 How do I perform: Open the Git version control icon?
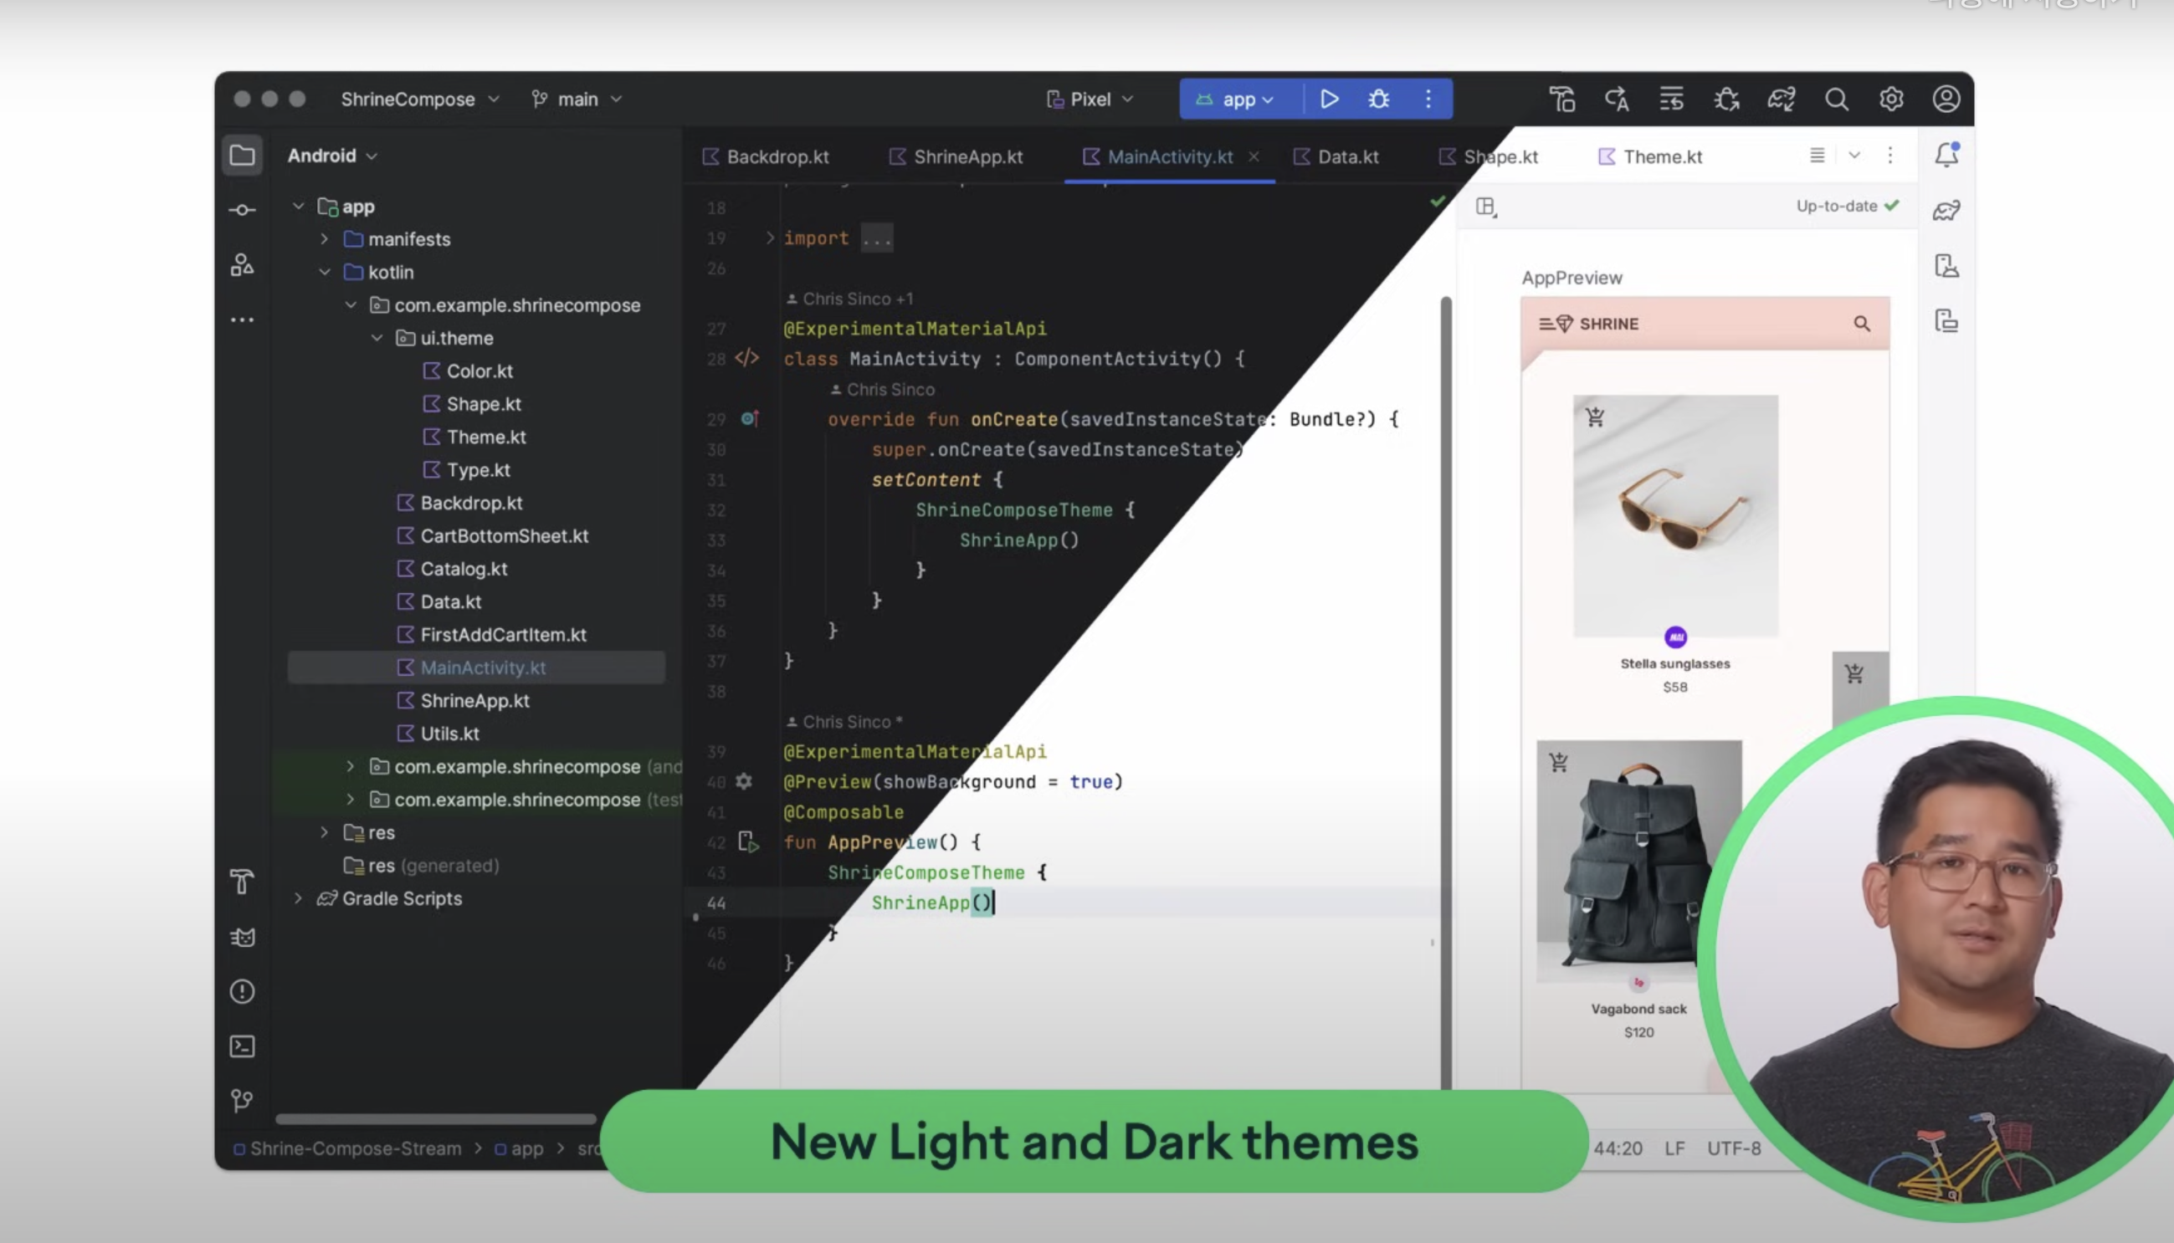point(243,1101)
